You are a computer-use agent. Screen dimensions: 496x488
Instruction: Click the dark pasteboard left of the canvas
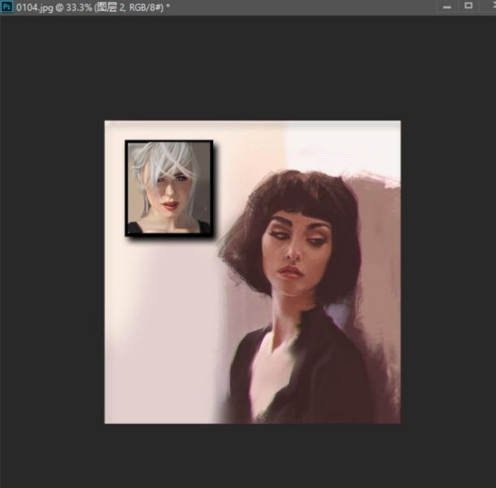pos(49,268)
